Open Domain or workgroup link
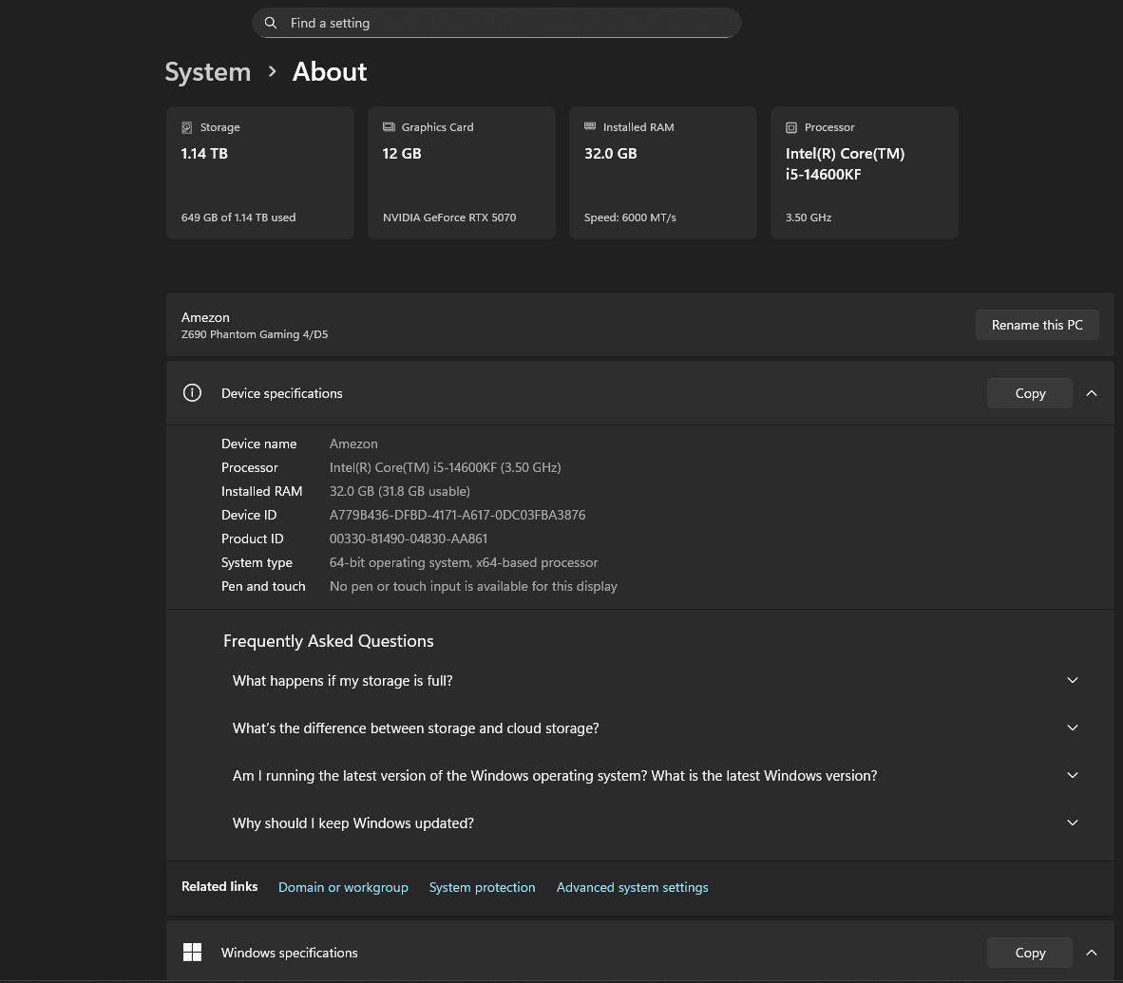This screenshot has width=1123, height=983. point(343,887)
